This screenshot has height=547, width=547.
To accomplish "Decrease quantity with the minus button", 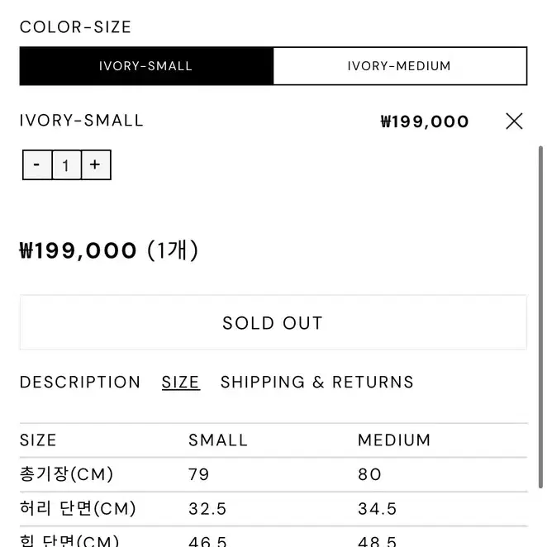I will click(37, 165).
